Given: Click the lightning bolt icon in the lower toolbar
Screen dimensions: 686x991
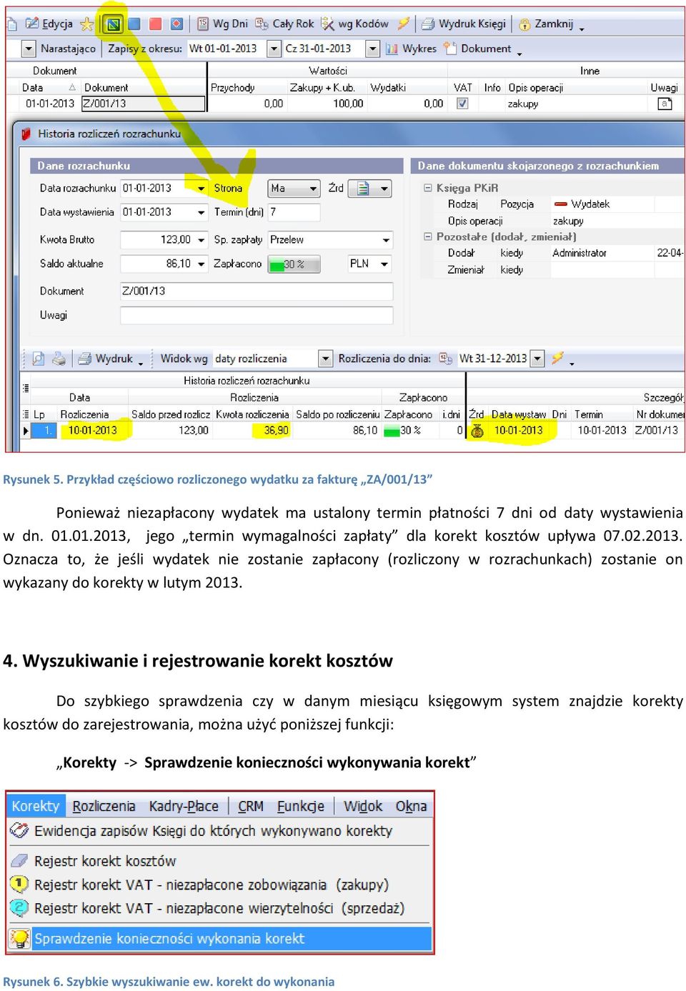Looking at the screenshot, I should click(558, 358).
